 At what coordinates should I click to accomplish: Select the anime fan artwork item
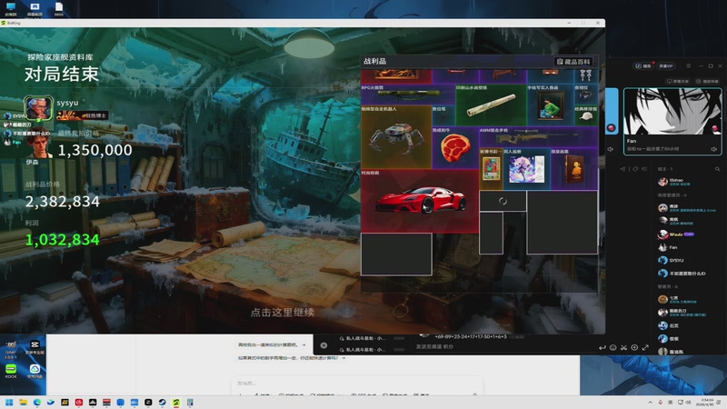pos(527,169)
